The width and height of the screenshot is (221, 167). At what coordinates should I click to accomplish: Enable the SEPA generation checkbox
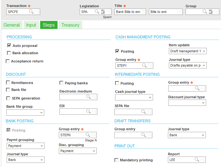click(x=8, y=98)
